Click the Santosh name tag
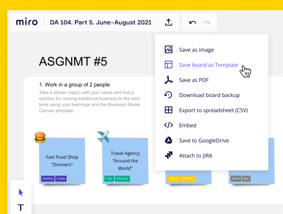 pyautogui.click(x=187, y=178)
